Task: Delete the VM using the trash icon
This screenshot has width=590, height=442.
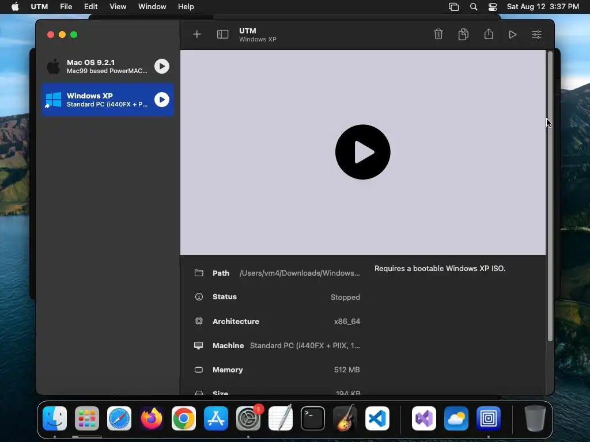Action: coord(438,34)
